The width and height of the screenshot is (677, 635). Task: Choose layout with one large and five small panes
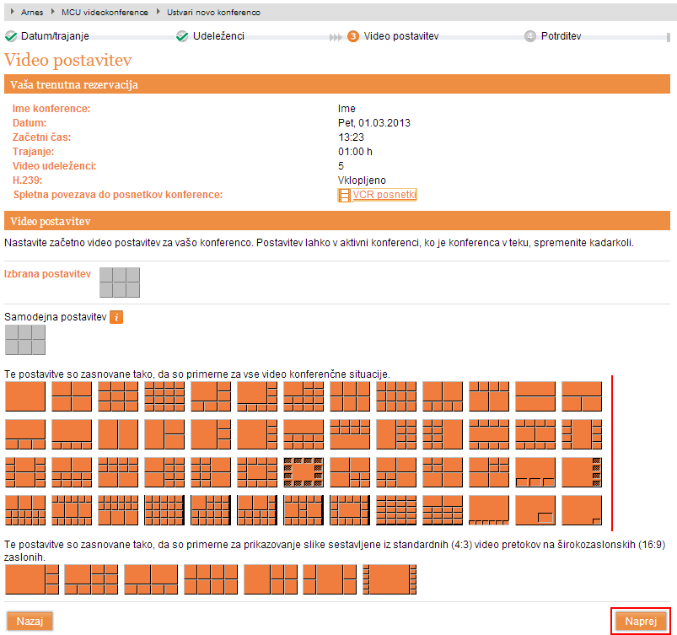click(211, 396)
